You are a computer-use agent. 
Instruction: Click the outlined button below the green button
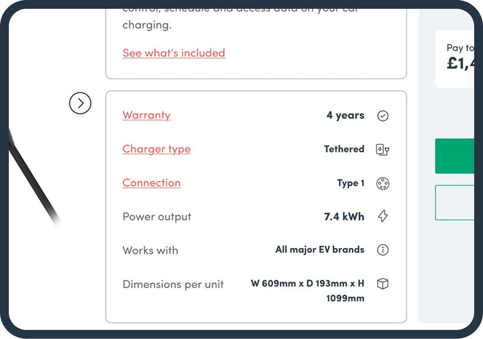pyautogui.click(x=458, y=202)
